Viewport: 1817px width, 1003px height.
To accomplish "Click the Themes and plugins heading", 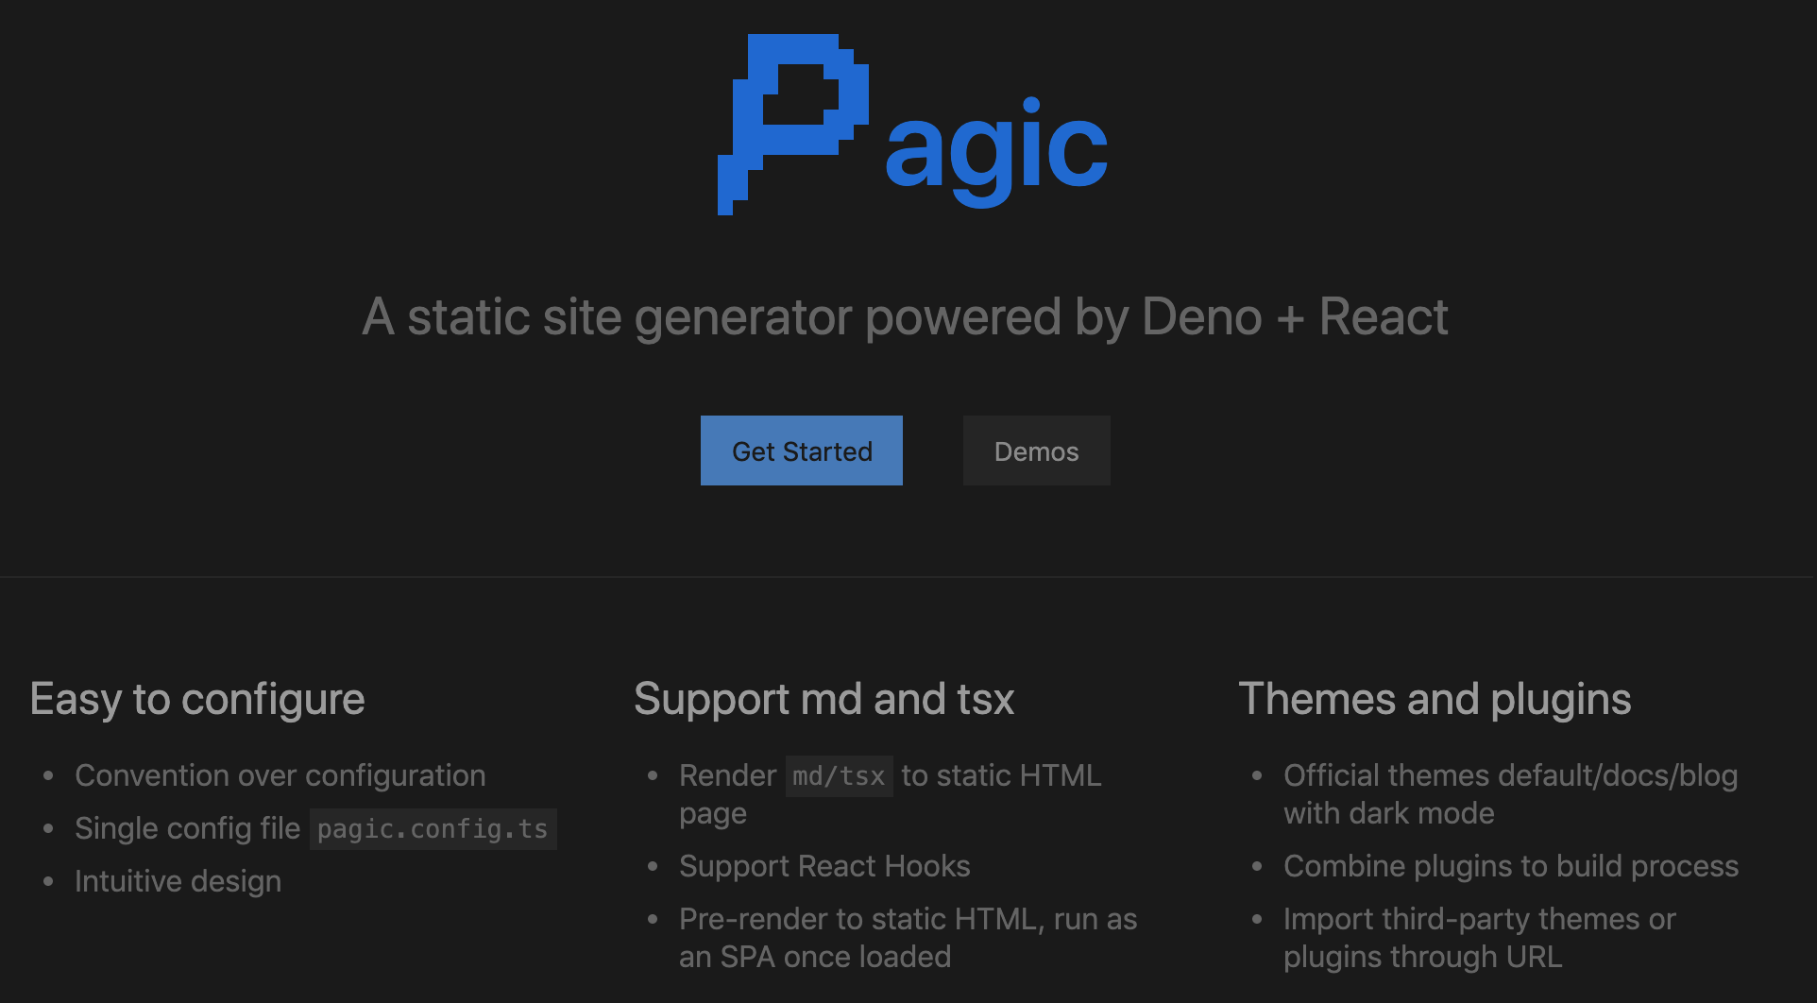I will click(1435, 699).
